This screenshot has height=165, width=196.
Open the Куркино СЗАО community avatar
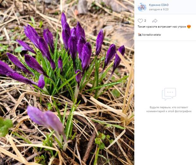(x=142, y=7)
